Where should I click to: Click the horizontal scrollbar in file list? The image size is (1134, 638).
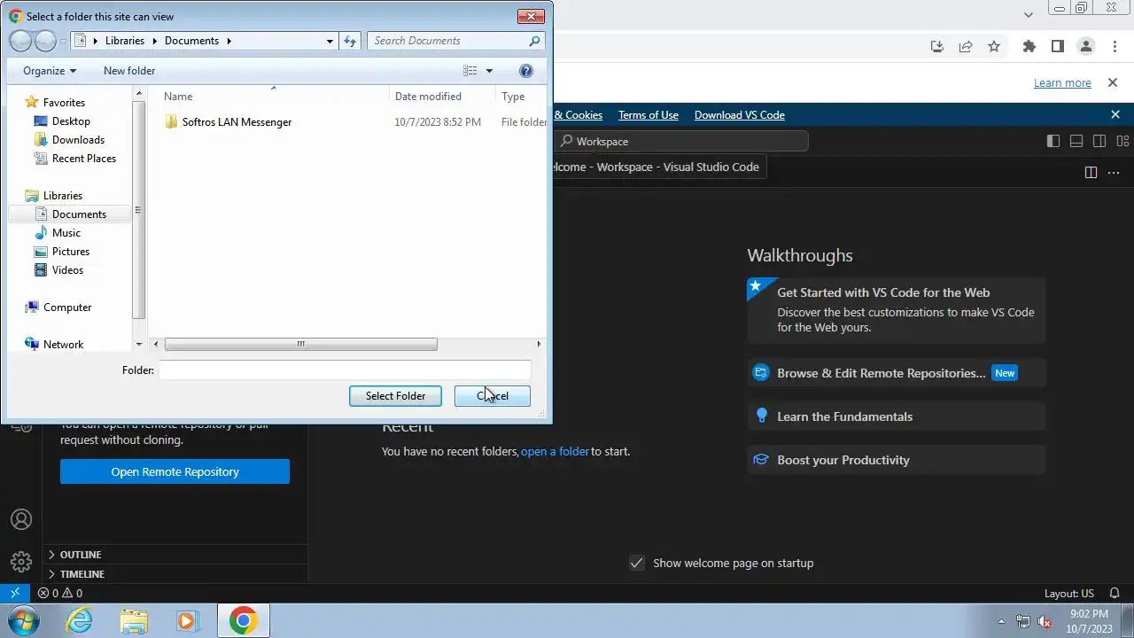301,344
